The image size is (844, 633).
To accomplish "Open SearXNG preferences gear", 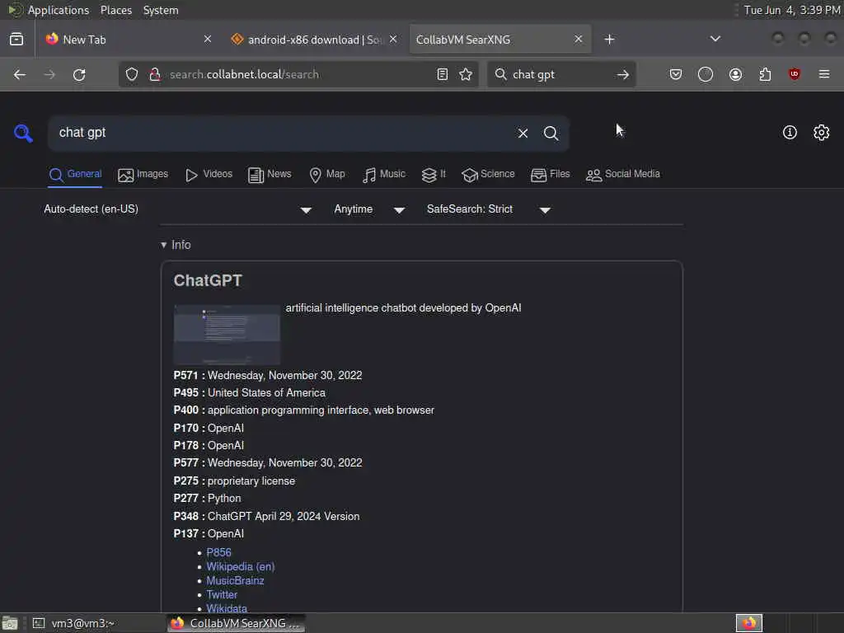I will click(822, 133).
